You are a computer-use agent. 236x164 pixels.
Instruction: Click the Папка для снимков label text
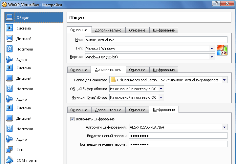90,80
